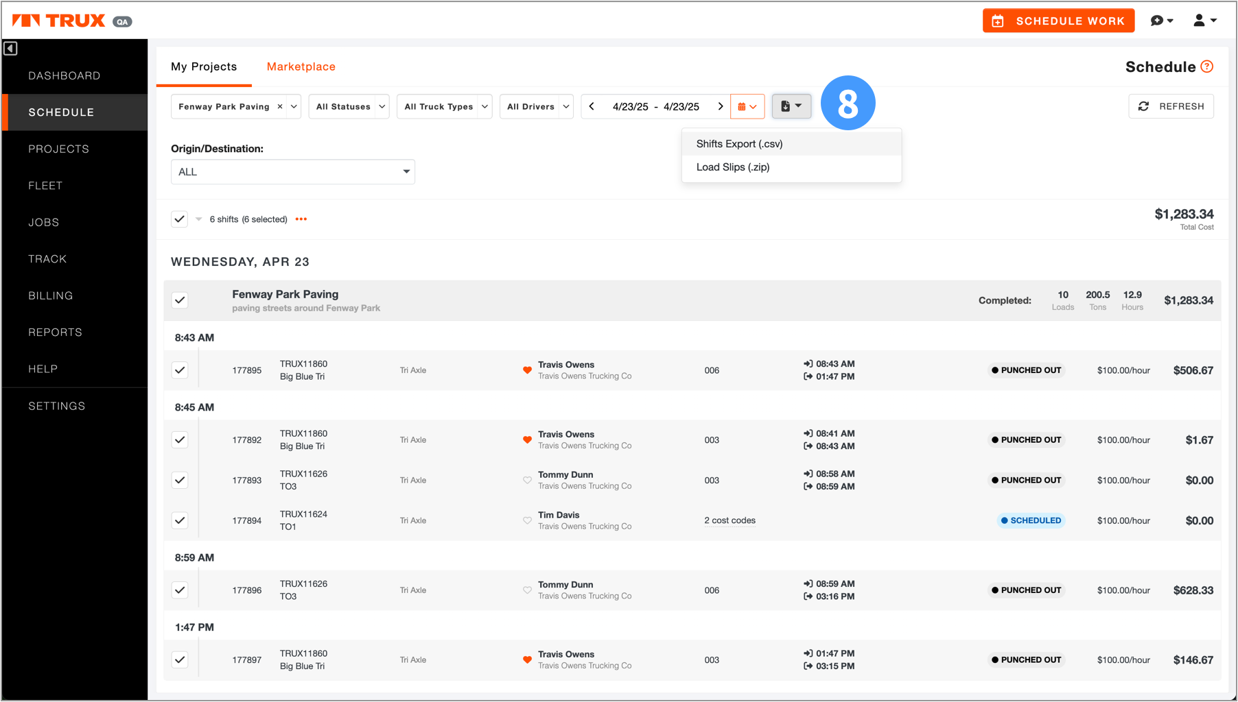Viewport: 1238px width, 702px height.
Task: Go to previous date with left arrow
Action: pos(592,106)
